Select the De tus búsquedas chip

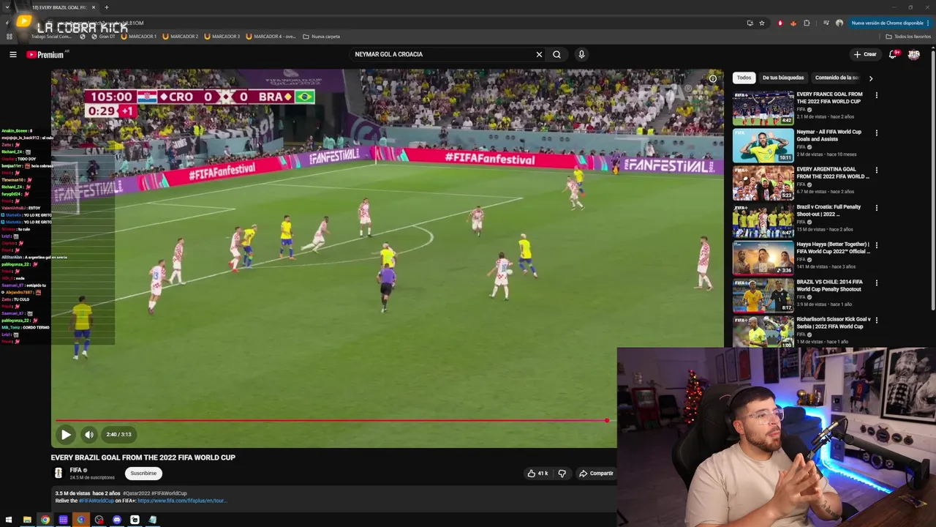click(x=783, y=78)
